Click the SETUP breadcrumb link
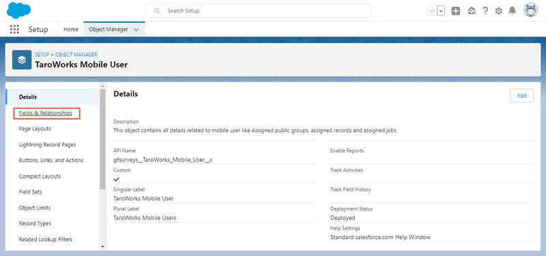The height and width of the screenshot is (256, 546). (42, 54)
